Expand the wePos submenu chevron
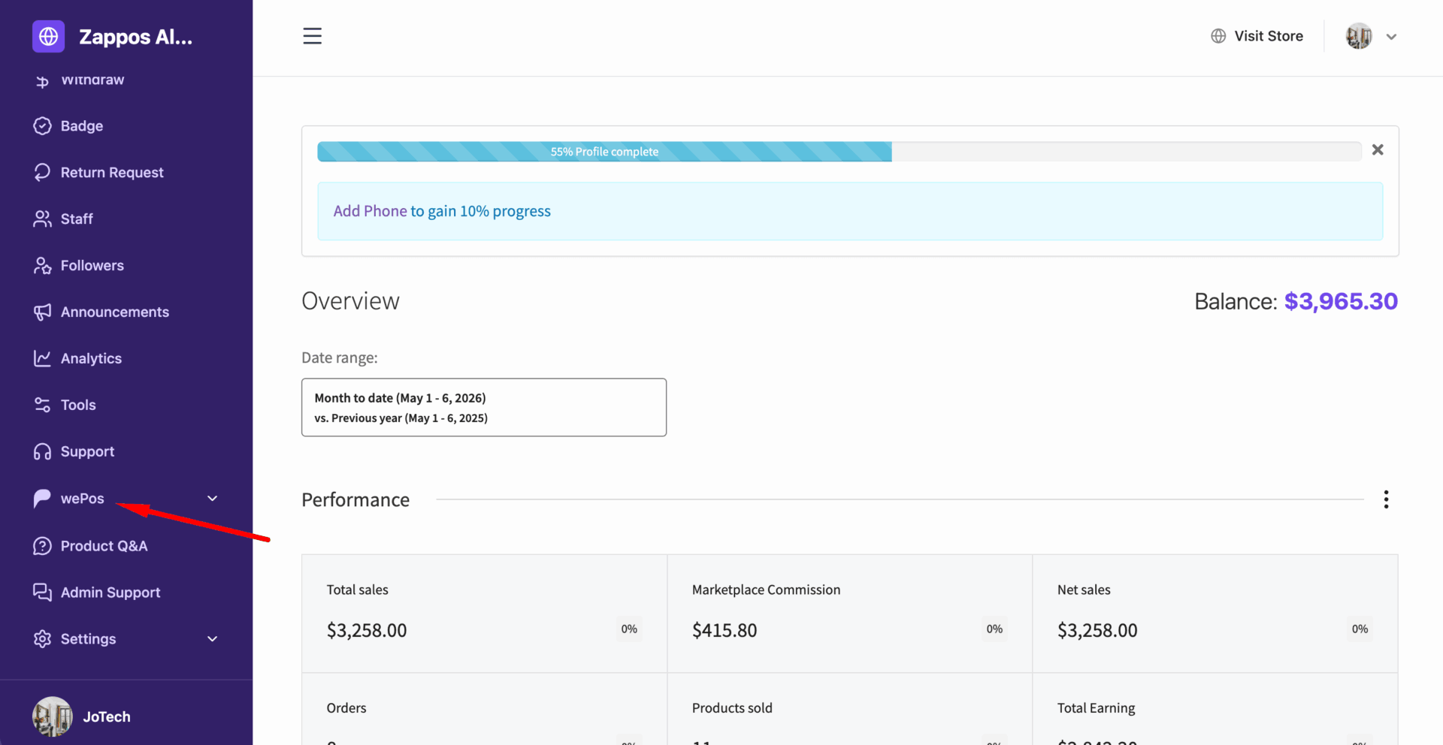 click(x=213, y=499)
